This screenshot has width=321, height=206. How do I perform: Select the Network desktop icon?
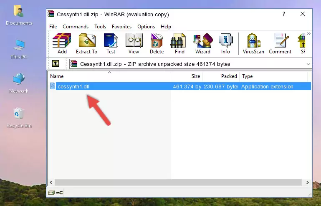[x=19, y=83]
